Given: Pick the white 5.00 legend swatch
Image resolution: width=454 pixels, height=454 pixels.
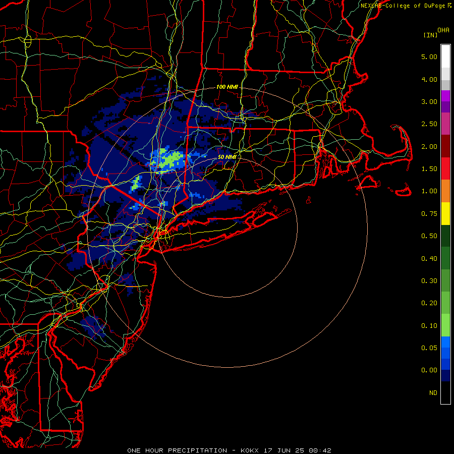Looking at the screenshot, I should pos(445,56).
